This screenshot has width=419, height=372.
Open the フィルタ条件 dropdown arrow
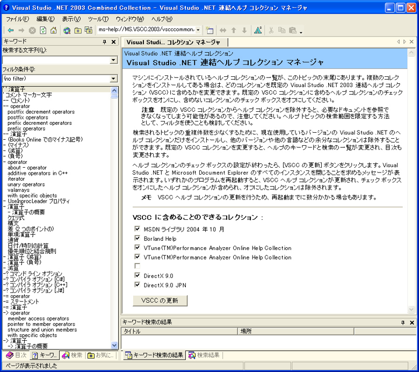pyautogui.click(x=113, y=78)
